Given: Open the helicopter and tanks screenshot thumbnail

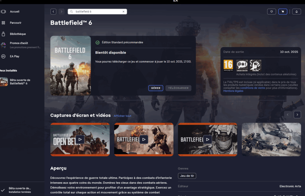Looking at the screenshot, I should 271,139.
